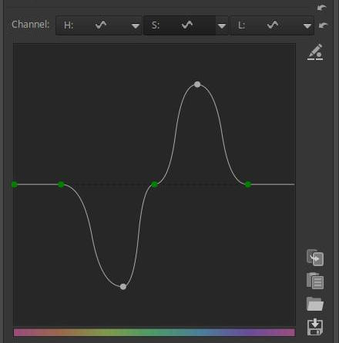Expand the S curve type dropdown arrow
The height and width of the screenshot is (343, 339).
(222, 25)
